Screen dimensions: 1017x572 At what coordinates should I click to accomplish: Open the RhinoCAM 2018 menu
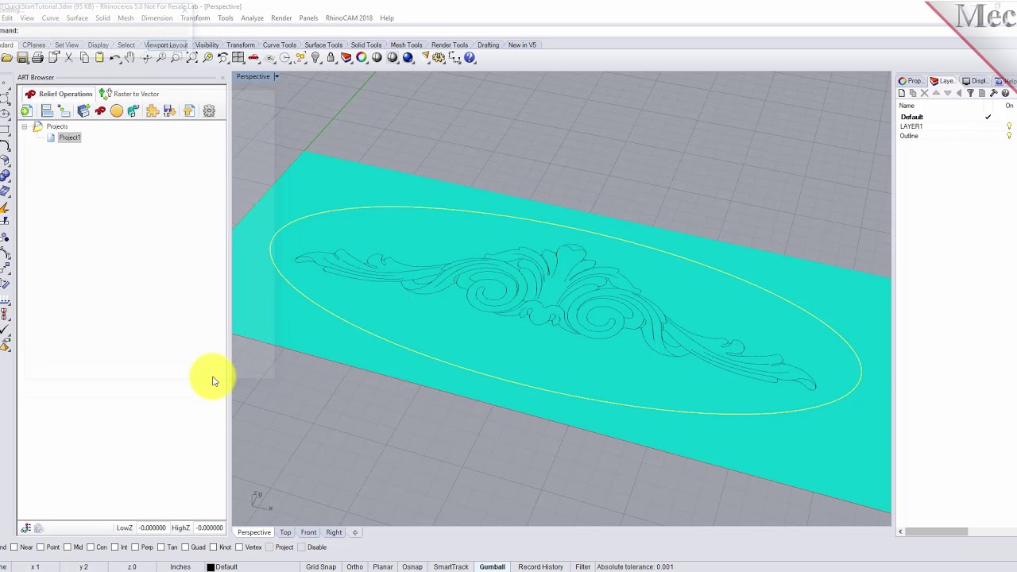(x=348, y=18)
